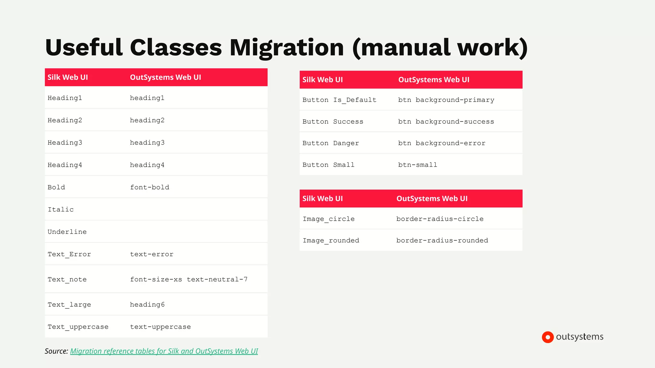Click the slide title heading

(x=286, y=48)
